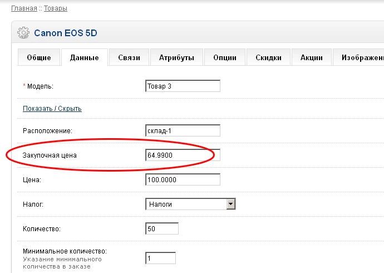
Task: Click the Модель input field
Action: point(183,86)
